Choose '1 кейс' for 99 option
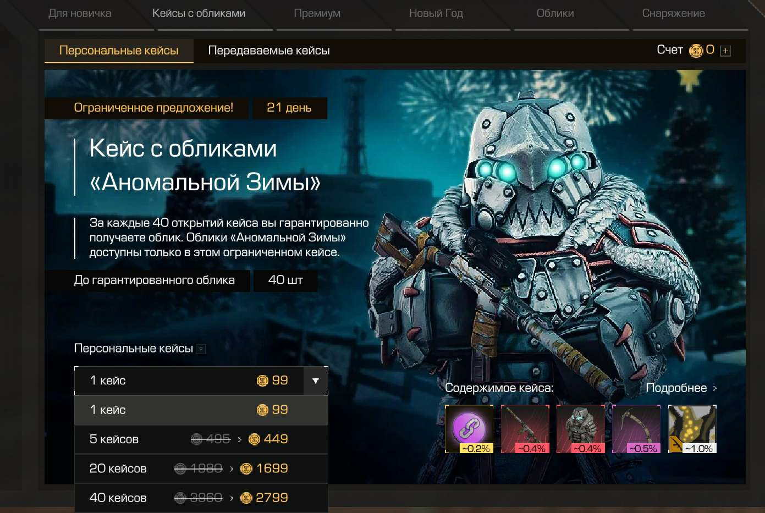 tap(201, 410)
